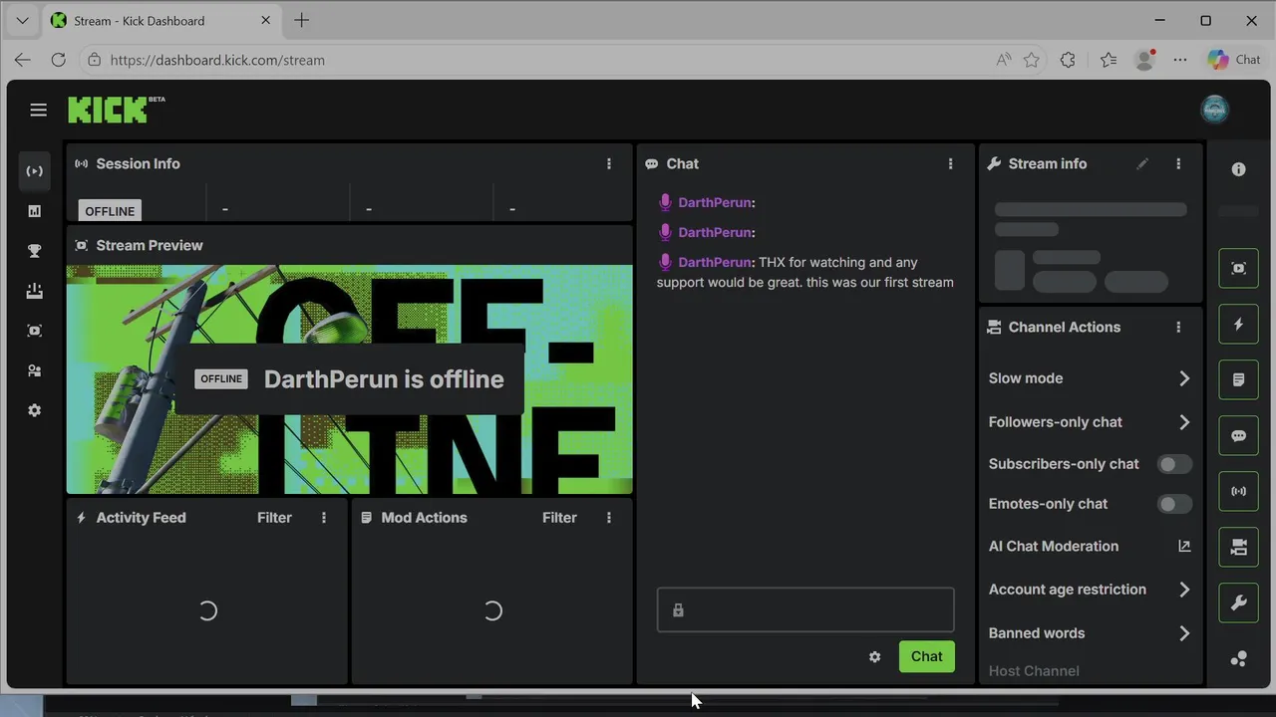The image size is (1276, 717).
Task: Open the Chat panel three-dot menu
Action: (950, 164)
